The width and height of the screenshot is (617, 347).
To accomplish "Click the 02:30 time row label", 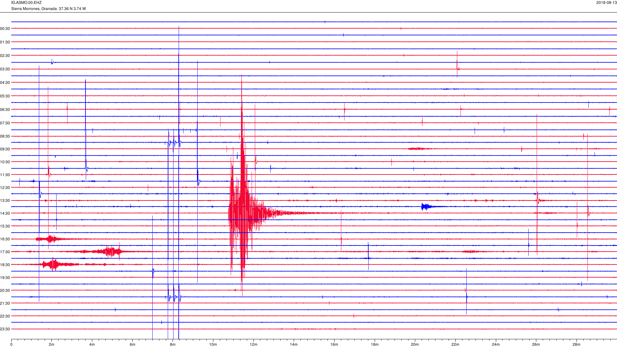I will 5,56.
